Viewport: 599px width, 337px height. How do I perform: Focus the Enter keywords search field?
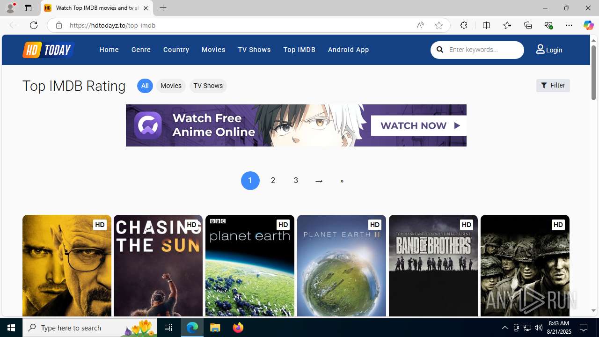click(483, 50)
